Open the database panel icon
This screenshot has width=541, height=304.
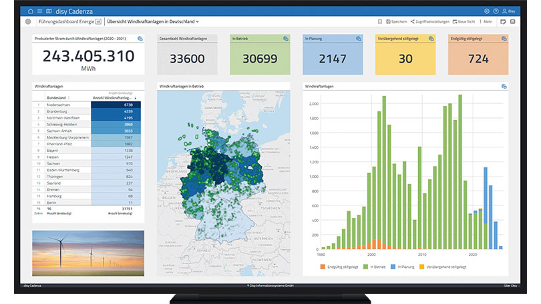513,21
